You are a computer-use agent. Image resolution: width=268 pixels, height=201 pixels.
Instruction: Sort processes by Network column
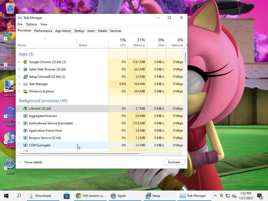point(175,43)
